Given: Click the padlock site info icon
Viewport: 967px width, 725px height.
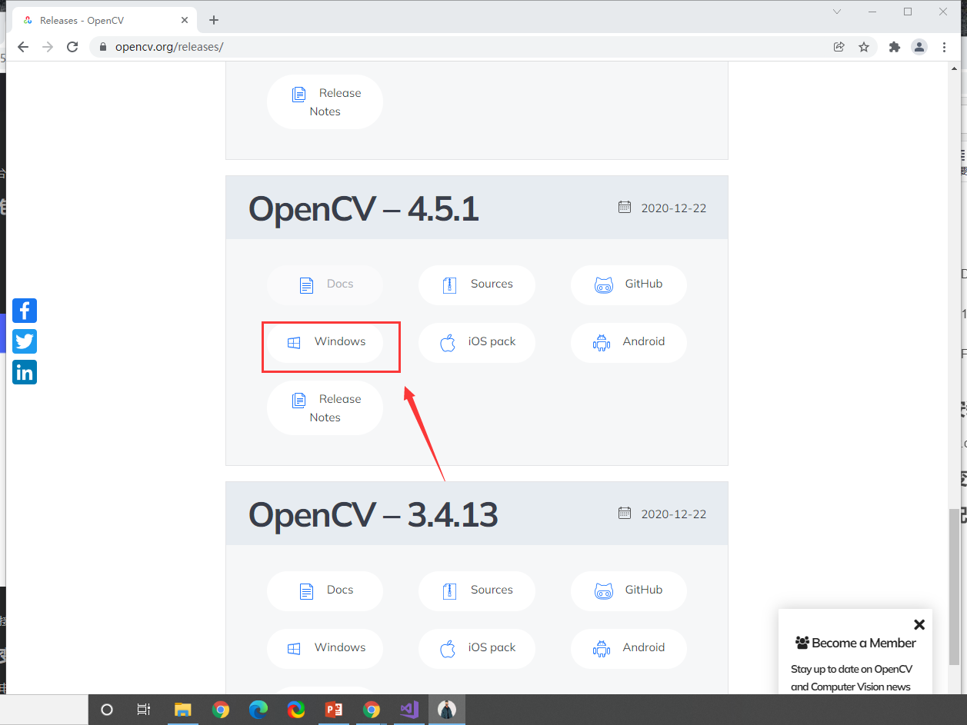Looking at the screenshot, I should 103,47.
